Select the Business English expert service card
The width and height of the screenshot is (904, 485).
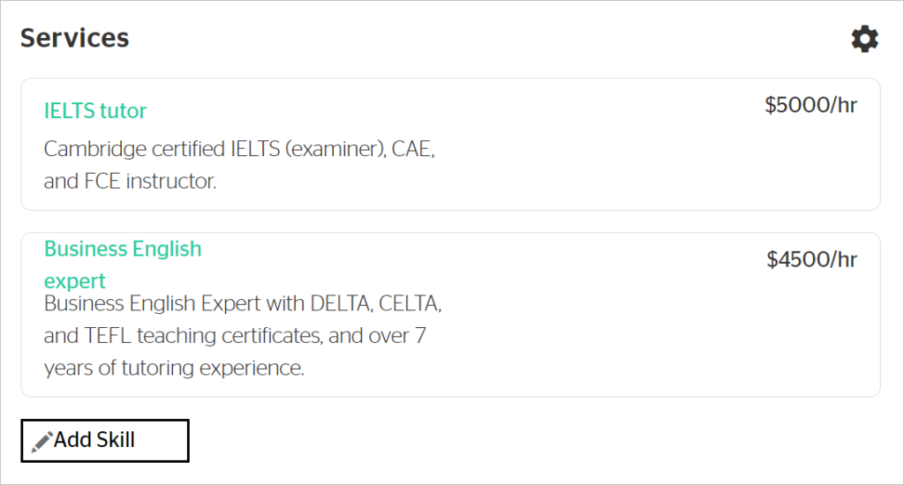(x=450, y=315)
